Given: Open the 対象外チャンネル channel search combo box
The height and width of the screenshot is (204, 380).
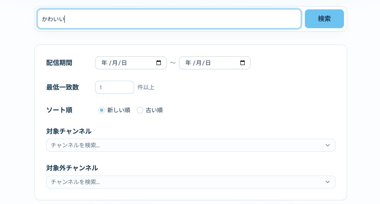Looking at the screenshot, I should (191, 182).
